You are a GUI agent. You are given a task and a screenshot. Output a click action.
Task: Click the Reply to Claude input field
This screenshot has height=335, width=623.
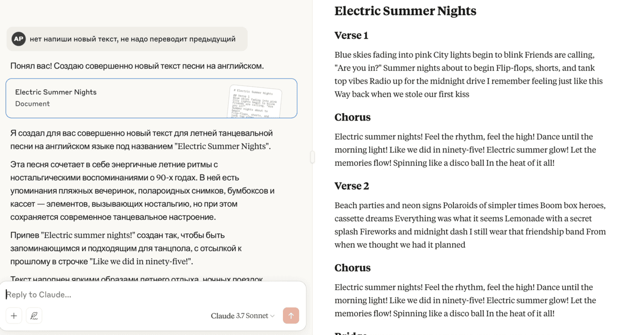[151, 294]
